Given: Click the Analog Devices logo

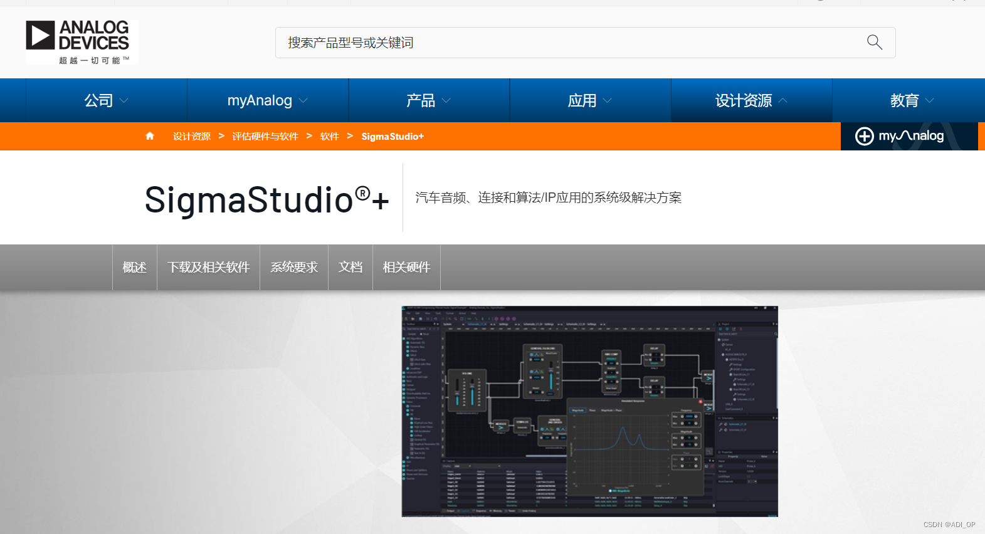Looking at the screenshot, I should [82, 42].
